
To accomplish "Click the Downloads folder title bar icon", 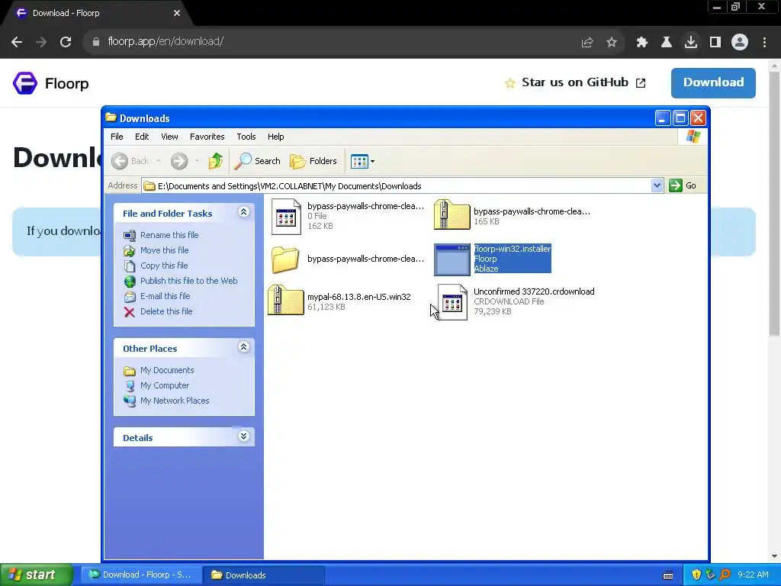I will (111, 118).
